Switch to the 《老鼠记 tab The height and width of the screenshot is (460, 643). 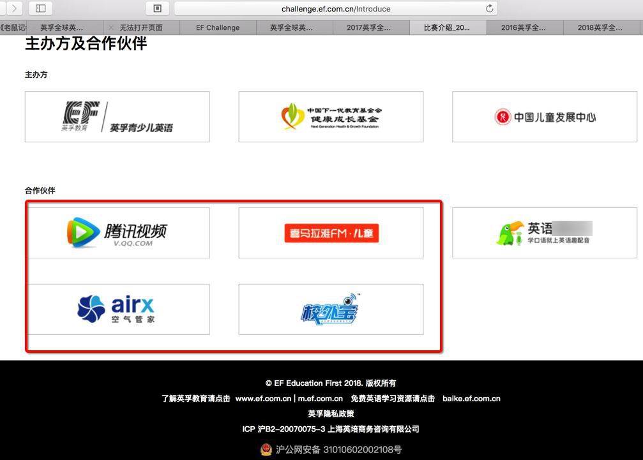(x=13, y=27)
